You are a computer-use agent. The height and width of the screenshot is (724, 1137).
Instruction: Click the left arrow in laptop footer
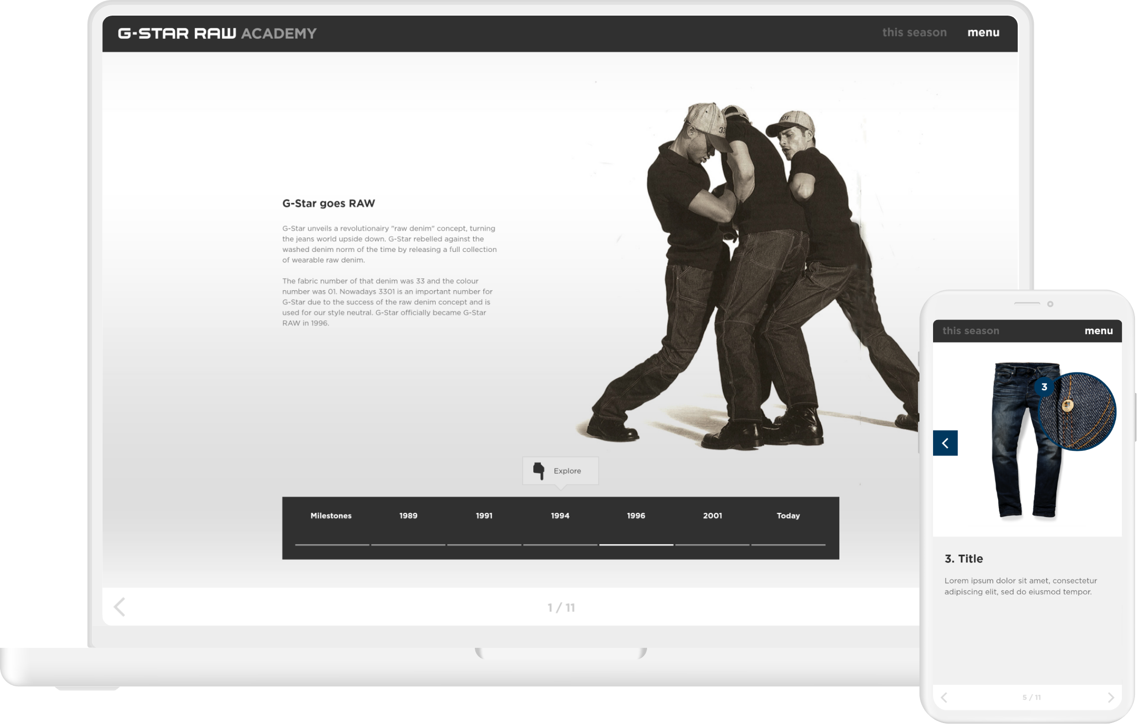coord(119,607)
